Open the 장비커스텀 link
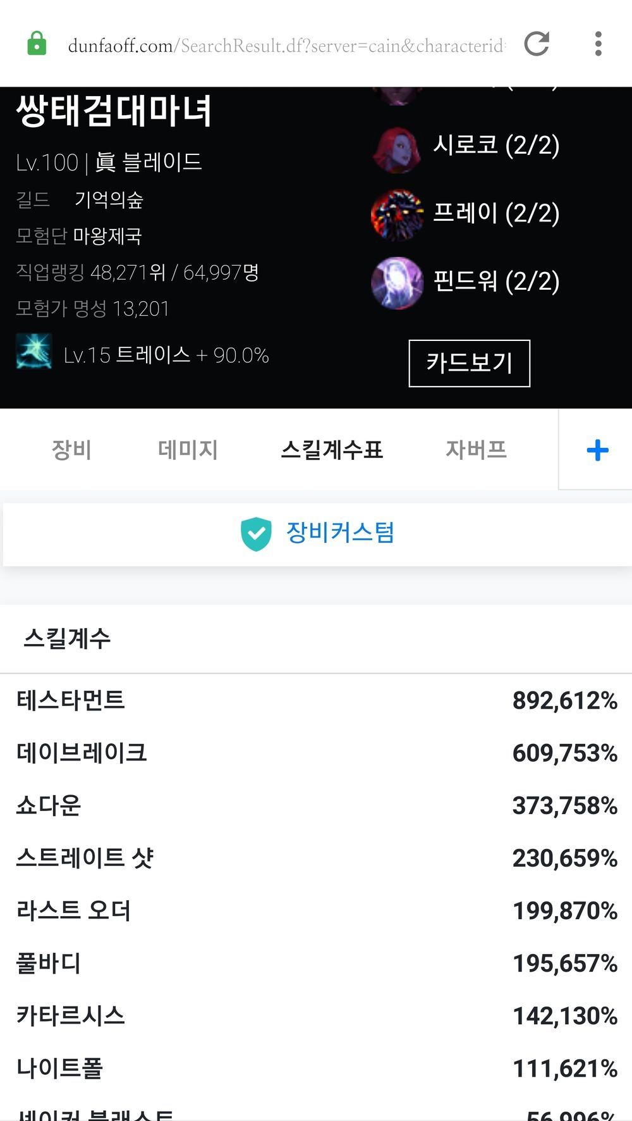Image resolution: width=632 pixels, height=1121 pixels. (x=340, y=533)
